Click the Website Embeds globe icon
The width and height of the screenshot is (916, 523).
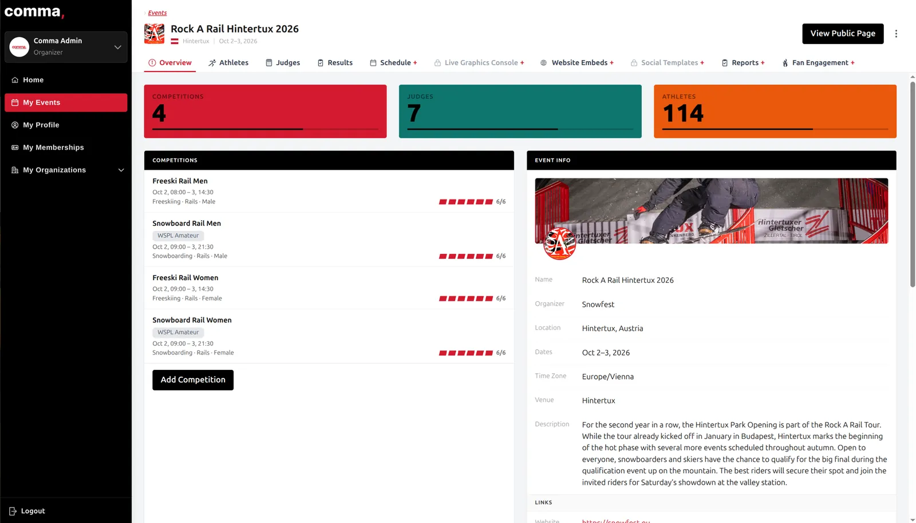click(543, 63)
